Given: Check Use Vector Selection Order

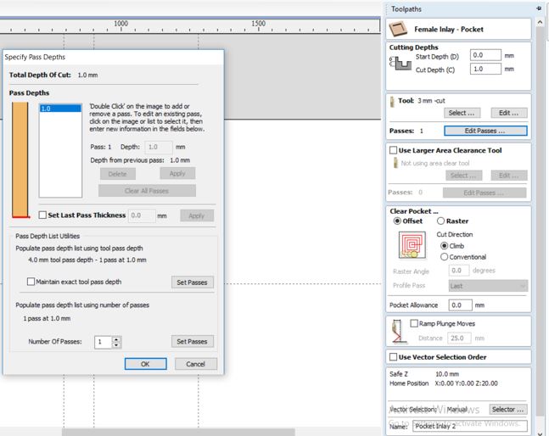Looking at the screenshot, I should pos(393,357).
